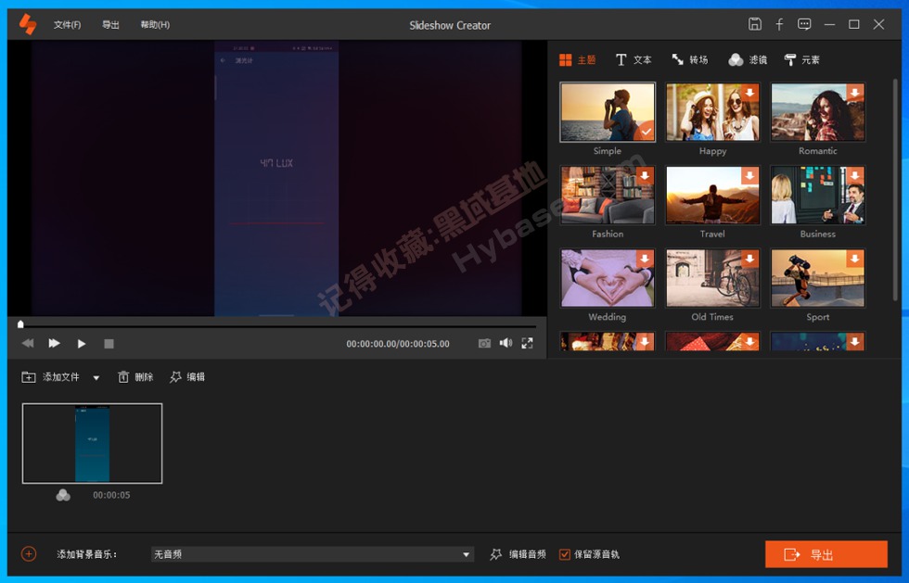Image resolution: width=909 pixels, height=583 pixels.
Task: Download the Sport theme via arrow icon
Action: click(x=855, y=259)
